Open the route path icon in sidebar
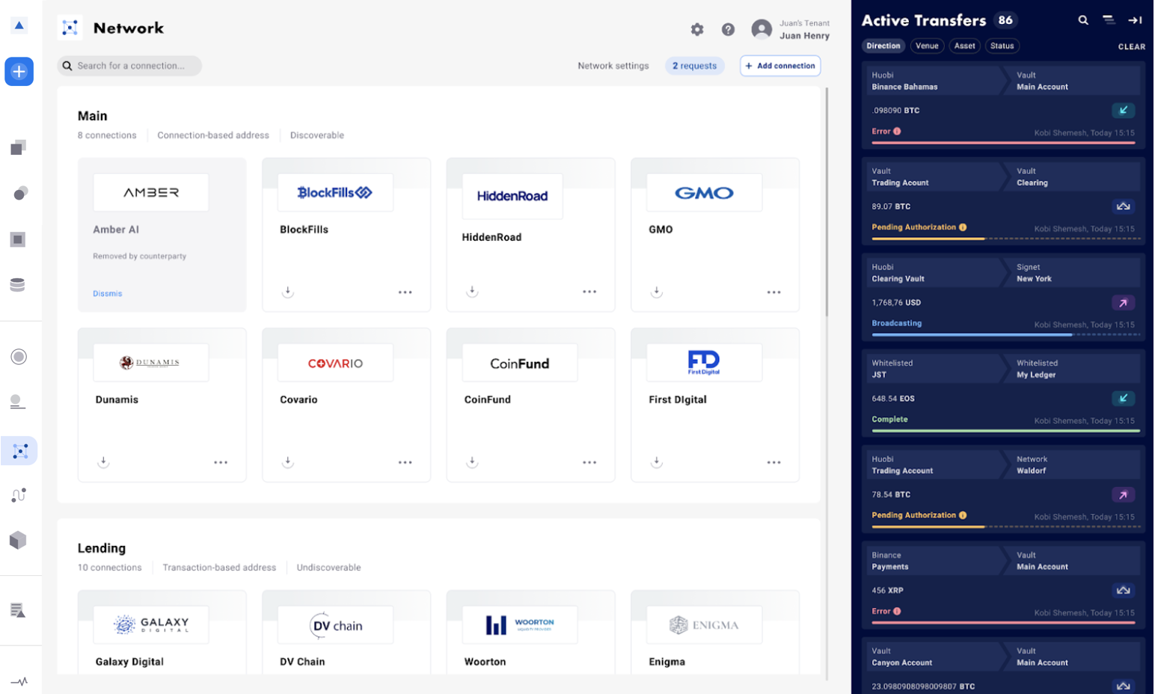 (x=19, y=495)
